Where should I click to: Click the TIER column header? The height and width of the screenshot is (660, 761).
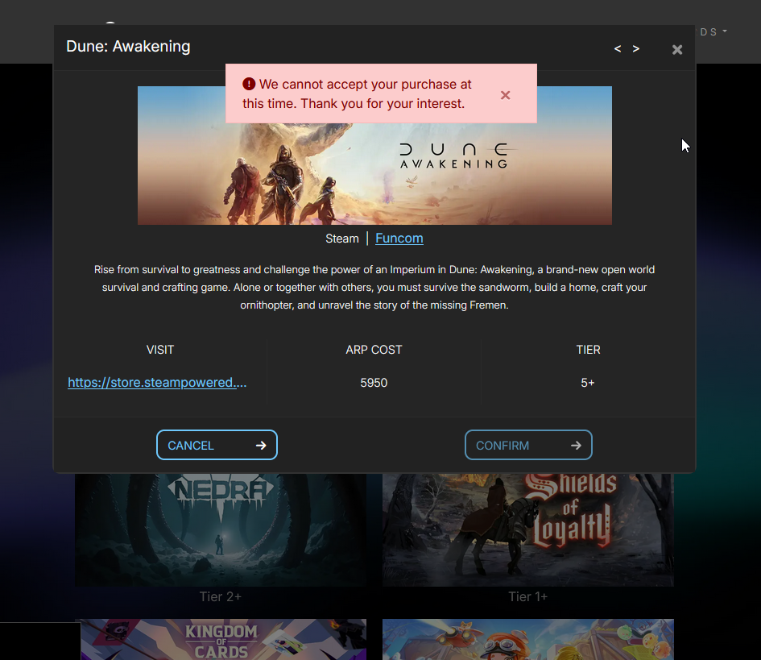(x=588, y=350)
